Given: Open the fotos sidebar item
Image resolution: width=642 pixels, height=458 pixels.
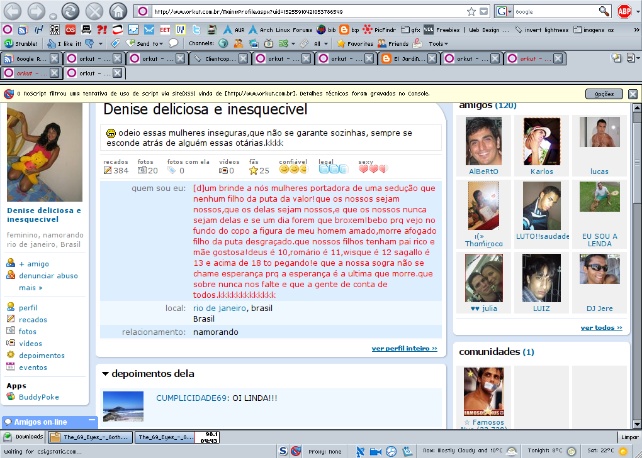Looking at the screenshot, I should (28, 331).
